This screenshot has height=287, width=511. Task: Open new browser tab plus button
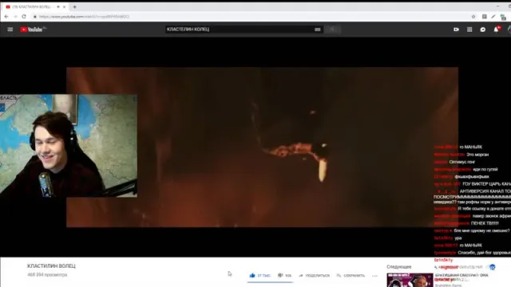pos(74,7)
